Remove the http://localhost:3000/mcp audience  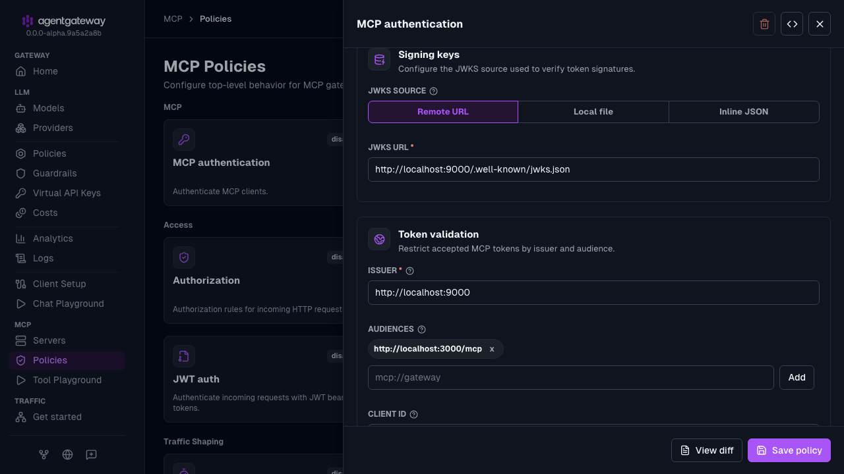point(492,349)
